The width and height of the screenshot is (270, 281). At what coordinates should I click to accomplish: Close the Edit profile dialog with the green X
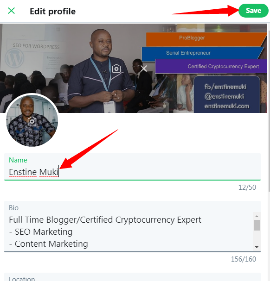[11, 11]
